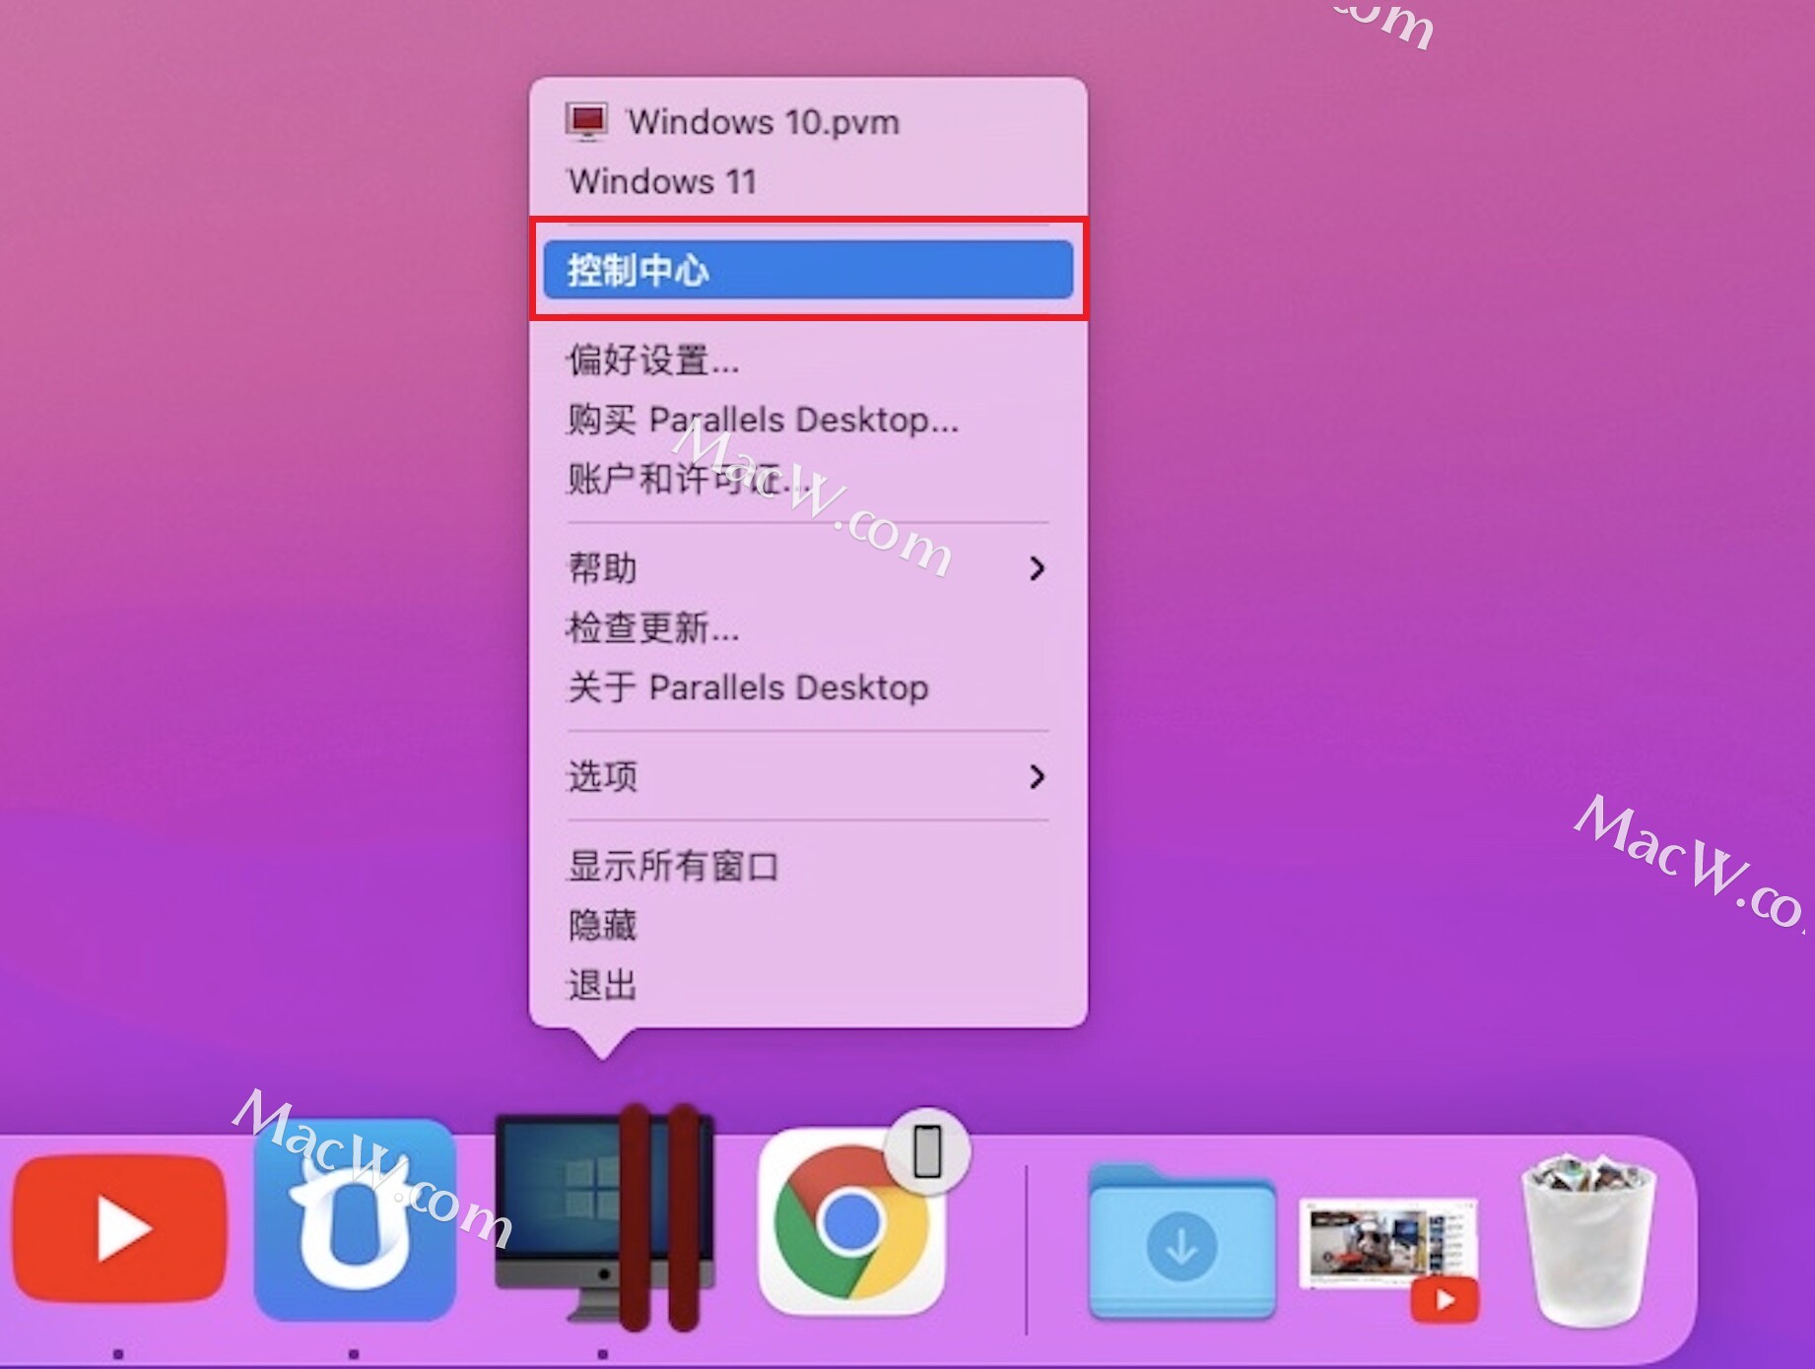
Task: Open the YouTube app in the Dock
Action: pyautogui.click(x=120, y=1228)
